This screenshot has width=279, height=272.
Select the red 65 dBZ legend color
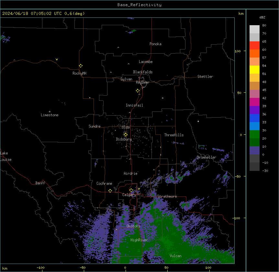(254, 45)
